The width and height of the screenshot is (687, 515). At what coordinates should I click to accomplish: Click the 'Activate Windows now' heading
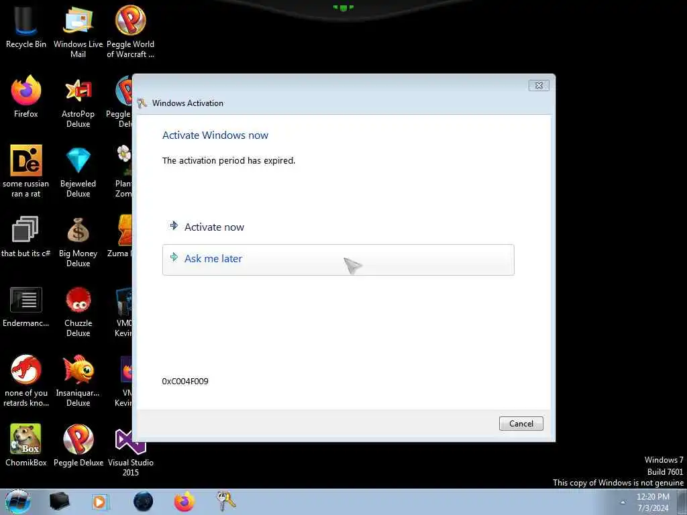pos(215,135)
